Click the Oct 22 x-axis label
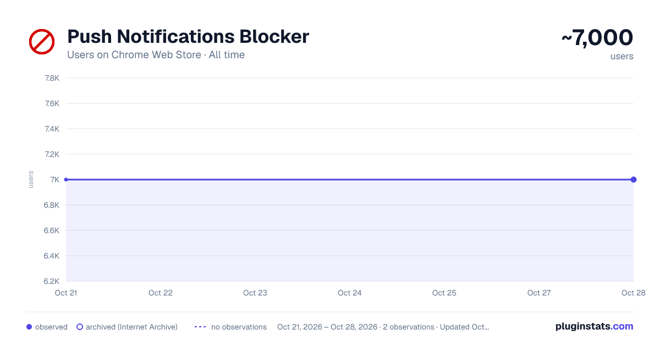Image resolution: width=660 pixels, height=346 pixels. point(161,293)
